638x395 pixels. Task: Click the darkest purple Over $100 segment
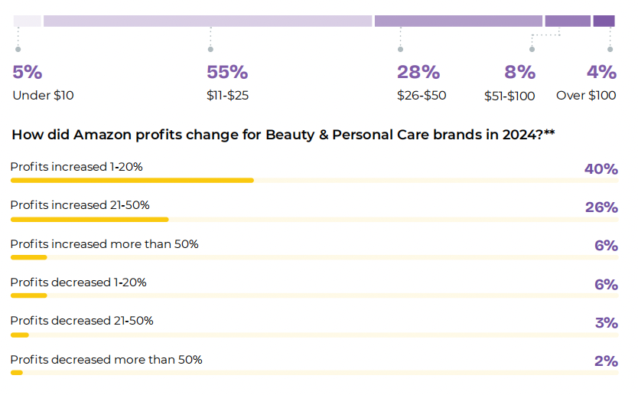[x=604, y=21]
